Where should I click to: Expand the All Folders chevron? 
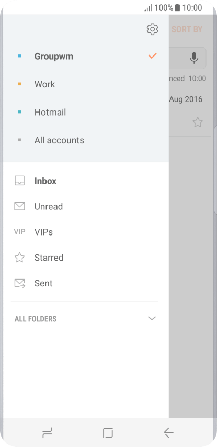(x=152, y=318)
